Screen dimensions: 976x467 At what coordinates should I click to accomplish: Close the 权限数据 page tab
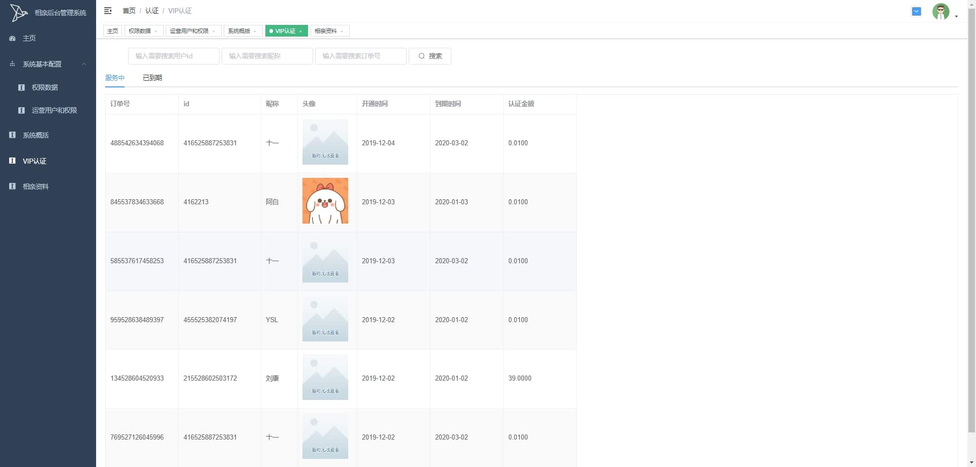click(x=156, y=32)
